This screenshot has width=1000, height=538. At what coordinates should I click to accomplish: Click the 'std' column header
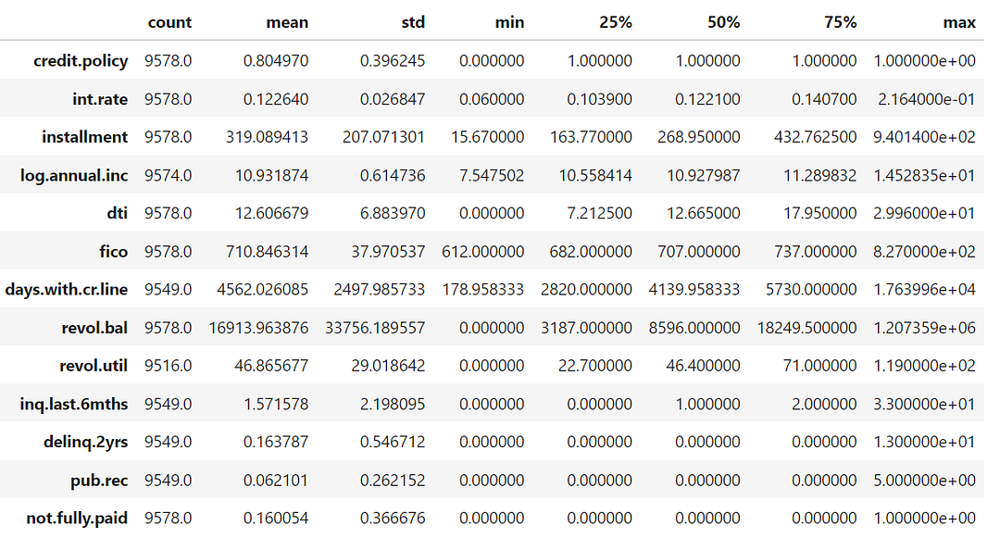(x=413, y=22)
